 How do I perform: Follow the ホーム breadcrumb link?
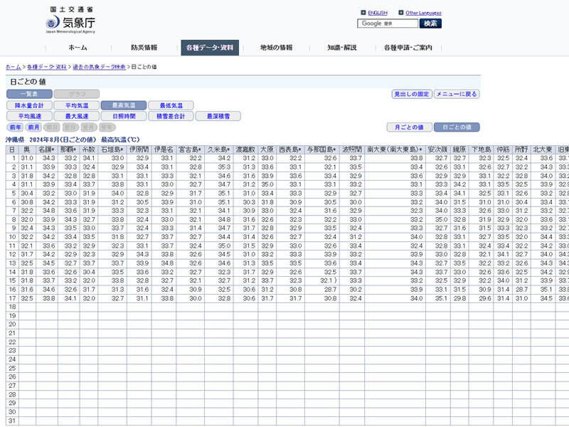click(13, 67)
